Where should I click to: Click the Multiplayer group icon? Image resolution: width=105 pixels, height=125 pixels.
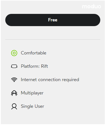pos(14,93)
